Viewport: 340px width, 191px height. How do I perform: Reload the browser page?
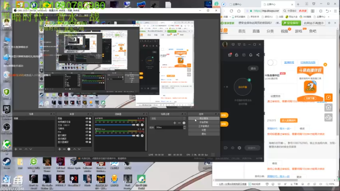pos(231,11)
